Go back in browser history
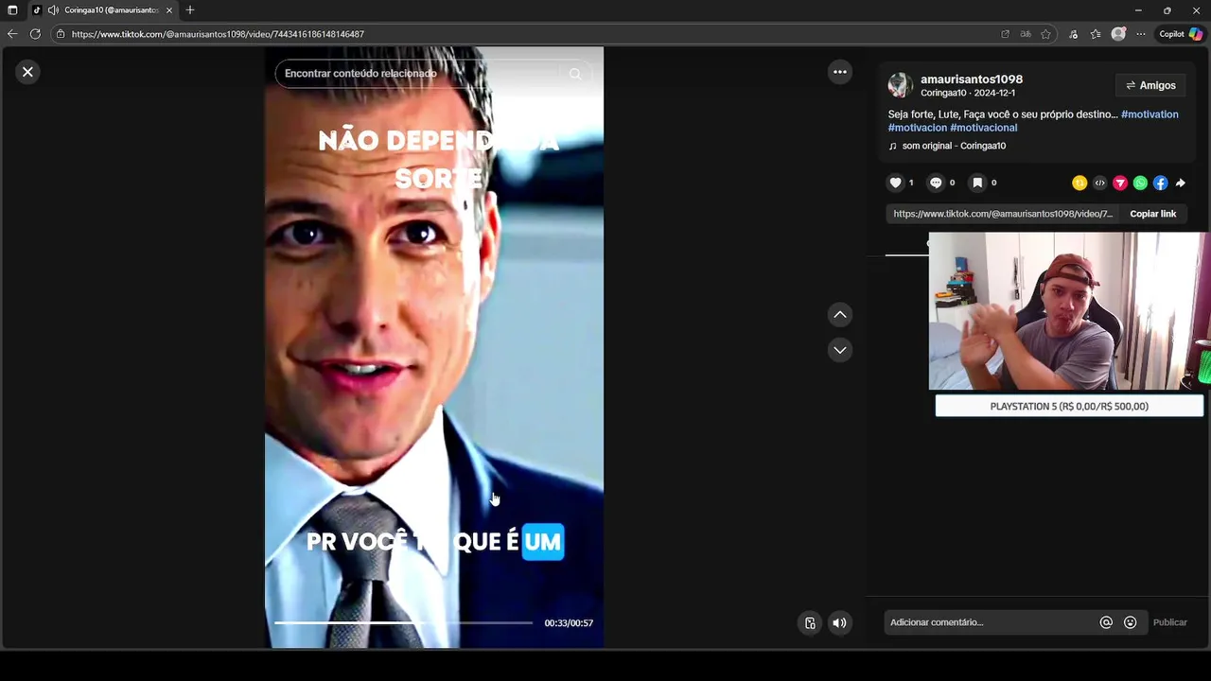 (x=12, y=34)
